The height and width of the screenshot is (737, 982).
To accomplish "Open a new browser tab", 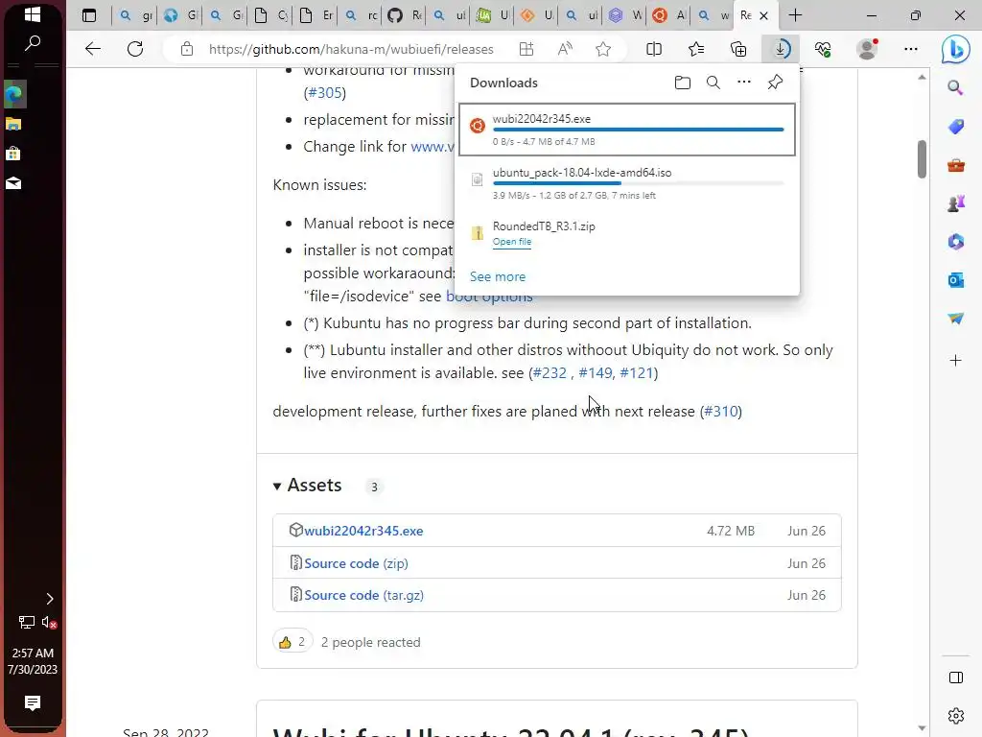I will (795, 15).
